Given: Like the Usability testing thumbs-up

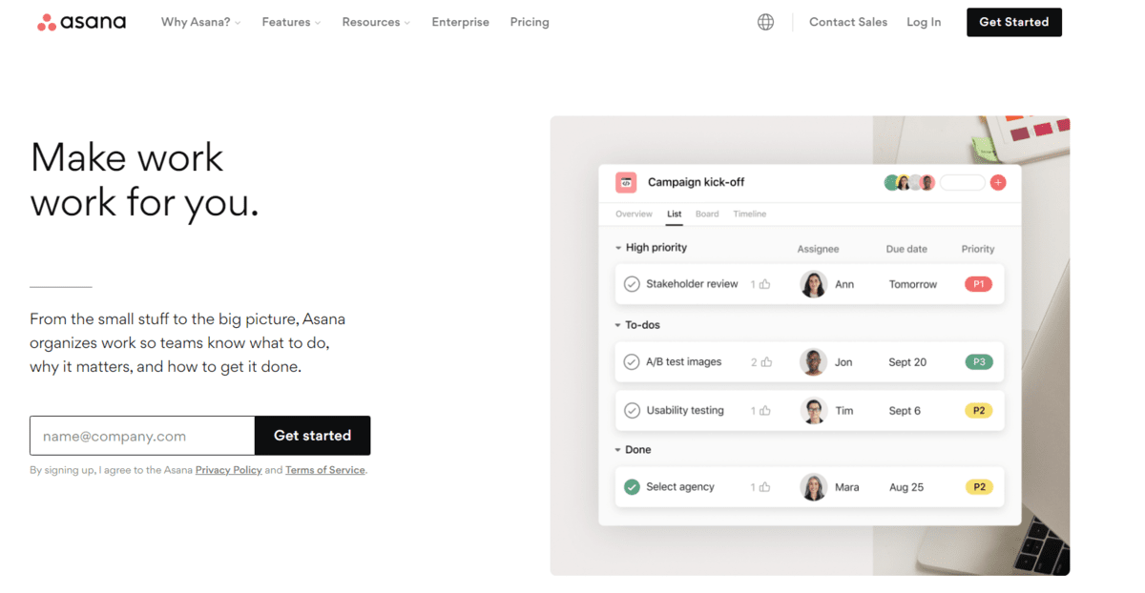Looking at the screenshot, I should coord(765,411).
